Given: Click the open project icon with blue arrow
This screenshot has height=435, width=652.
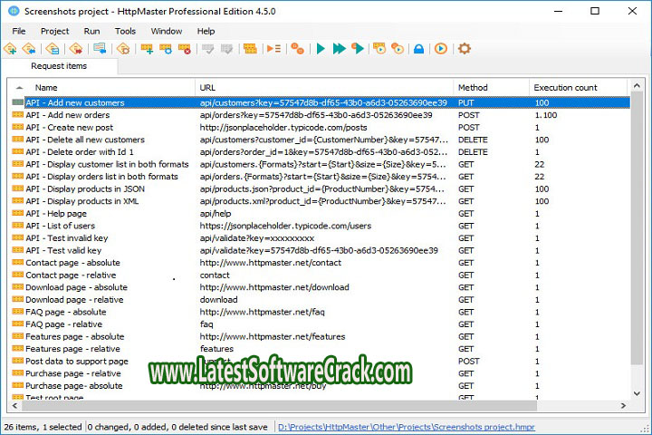Looking at the screenshot, I should click(x=29, y=49).
